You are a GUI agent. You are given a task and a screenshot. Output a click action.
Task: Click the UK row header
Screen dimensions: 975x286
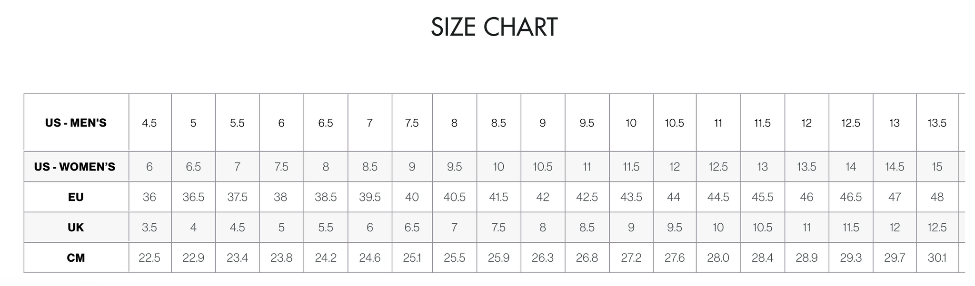click(x=76, y=228)
